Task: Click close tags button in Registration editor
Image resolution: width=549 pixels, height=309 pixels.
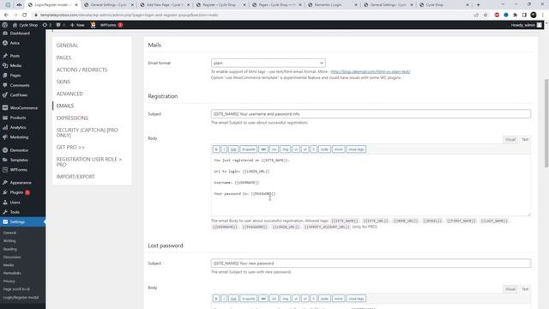Action: tap(356, 149)
